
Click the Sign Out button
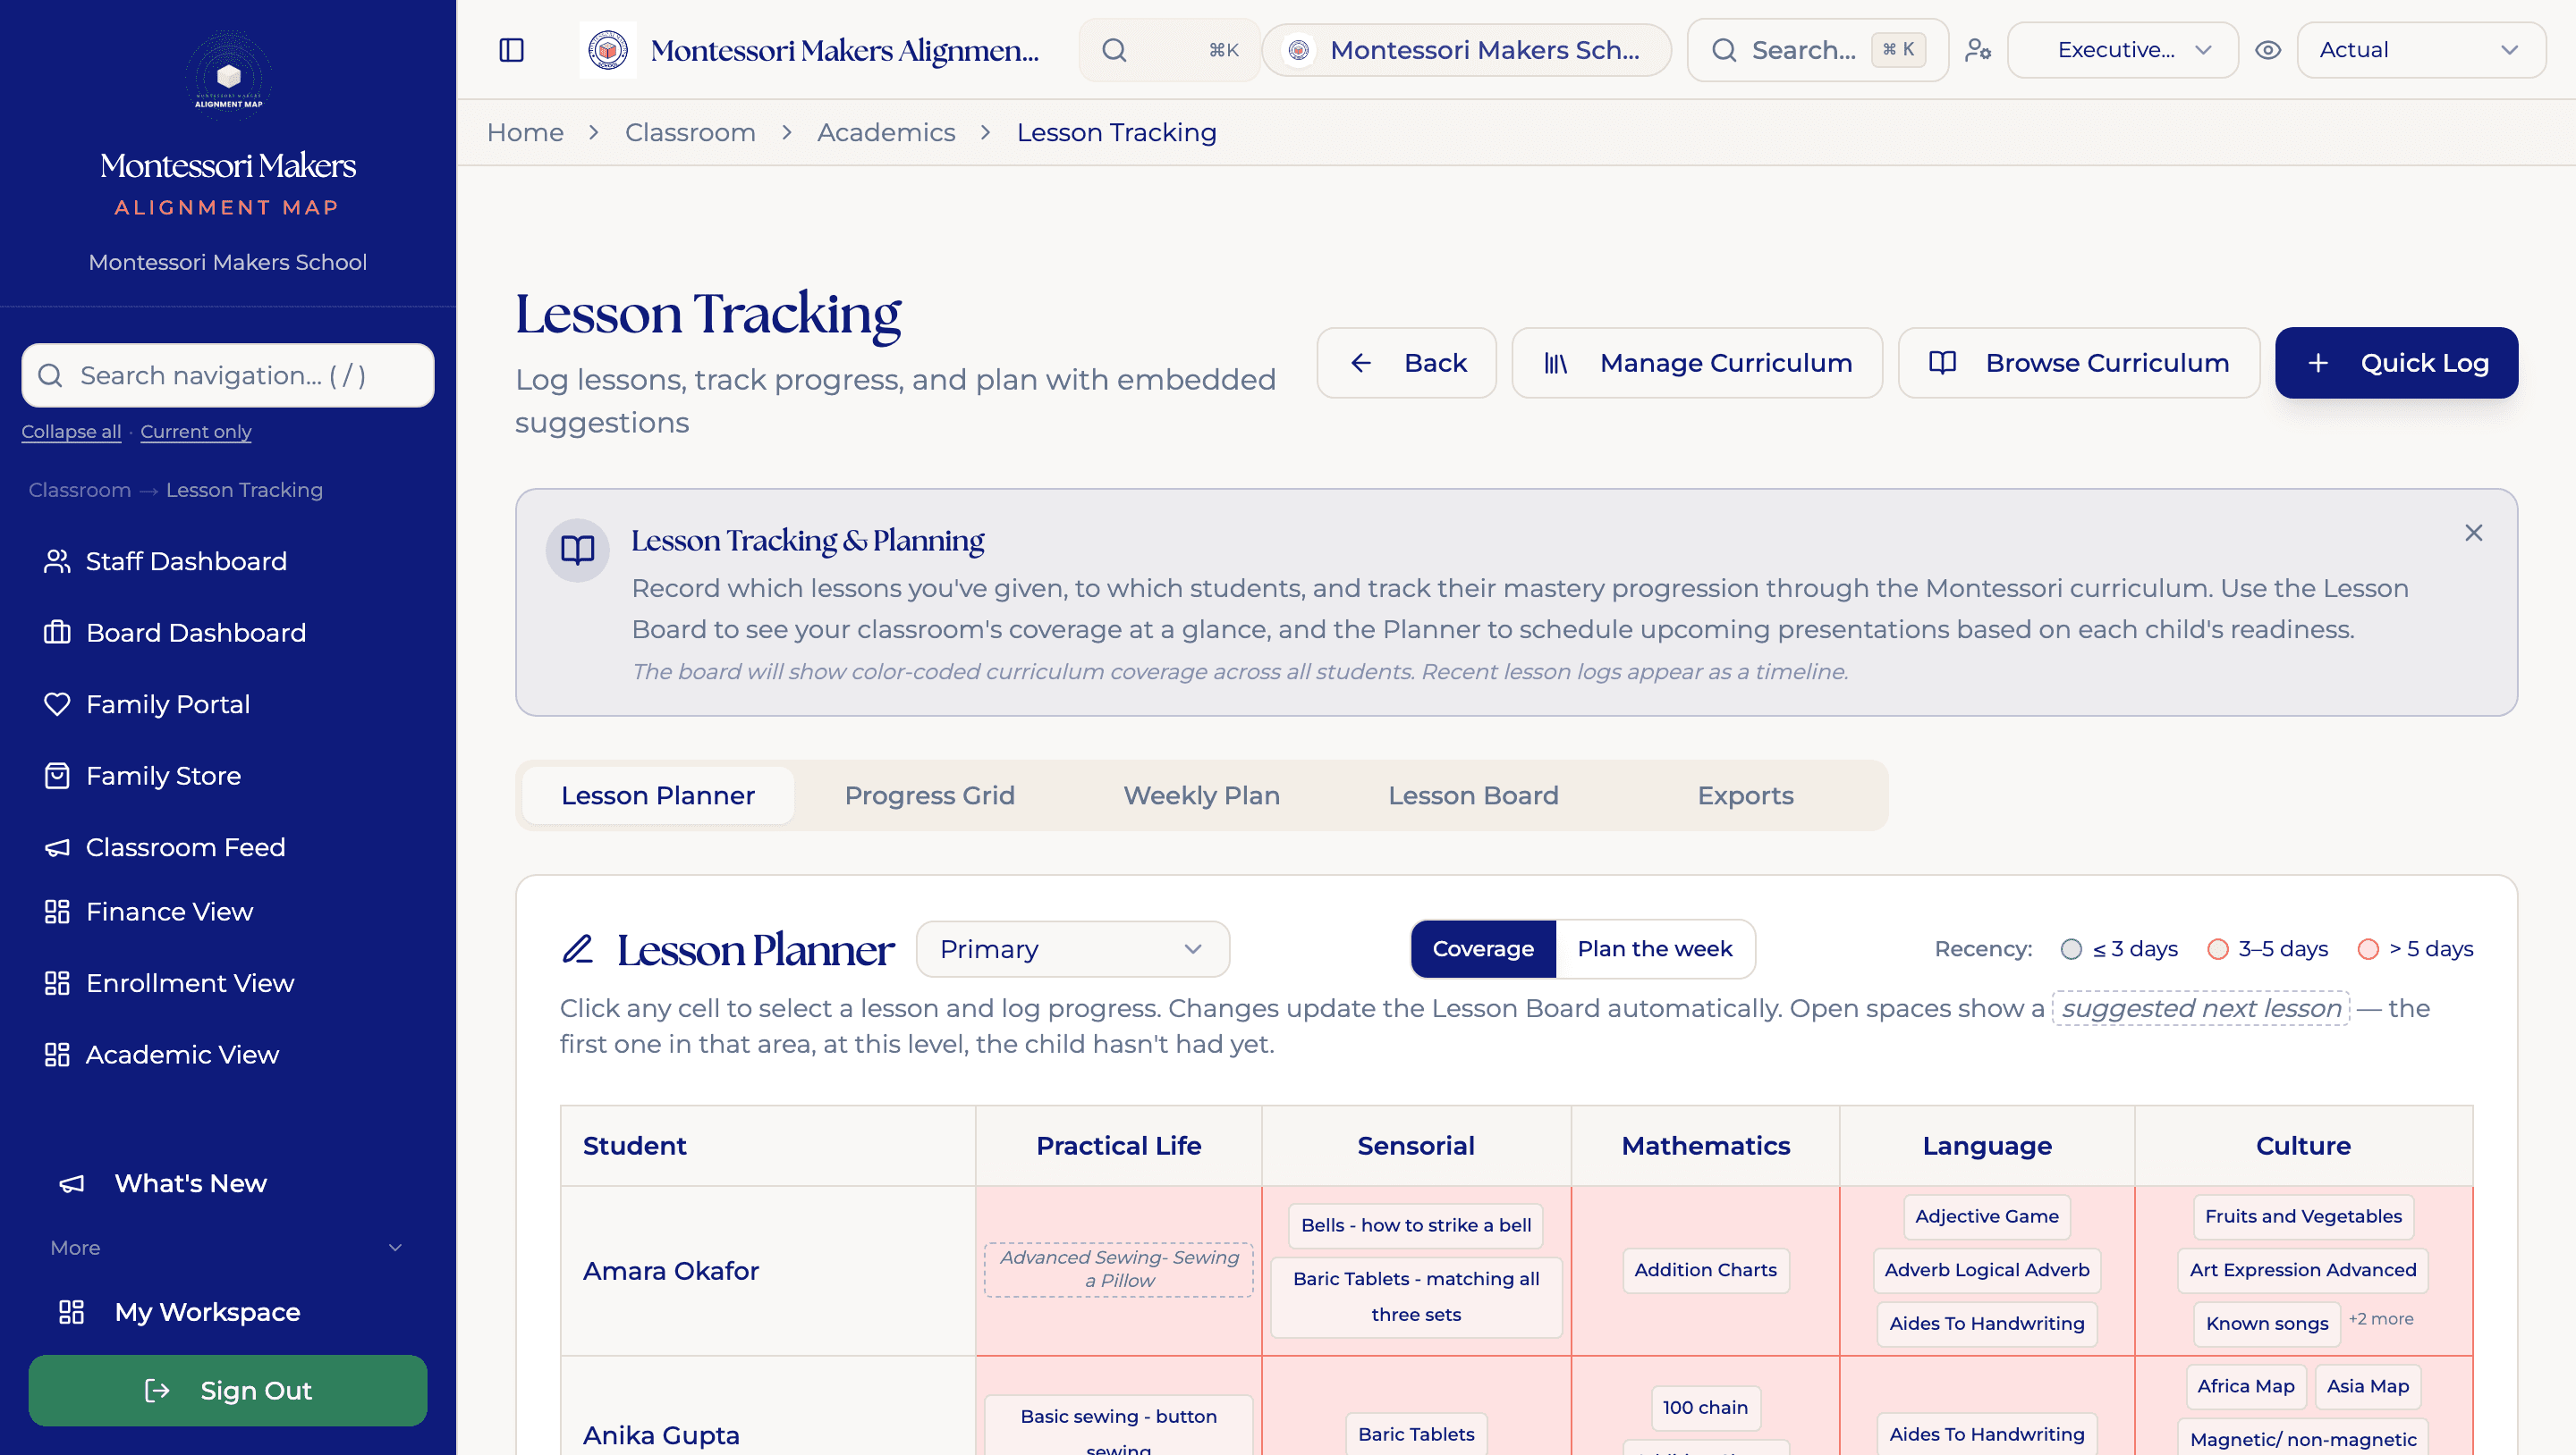(x=228, y=1391)
